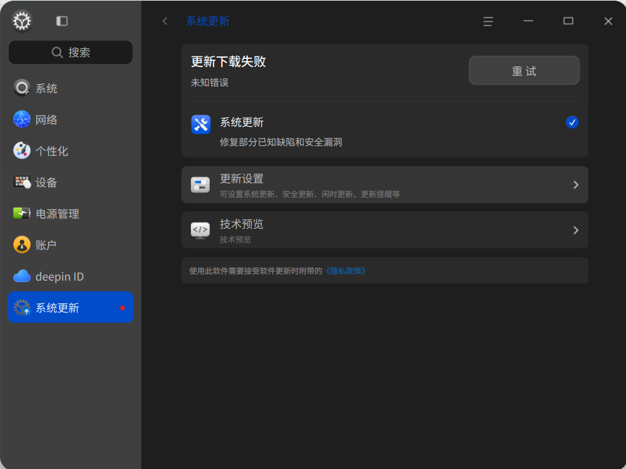The image size is (626, 469).
Task: Click the magnifier icon in the search box
Action: (57, 52)
